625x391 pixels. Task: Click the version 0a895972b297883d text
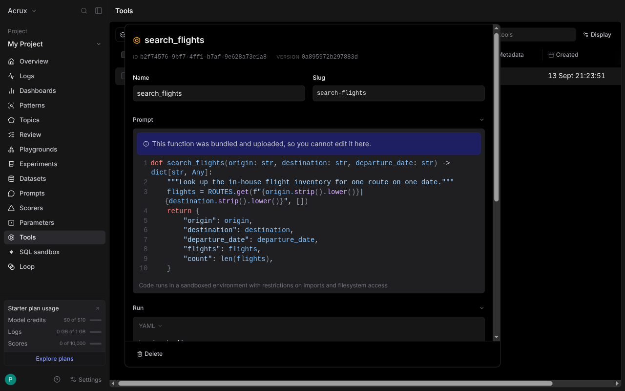330,57
